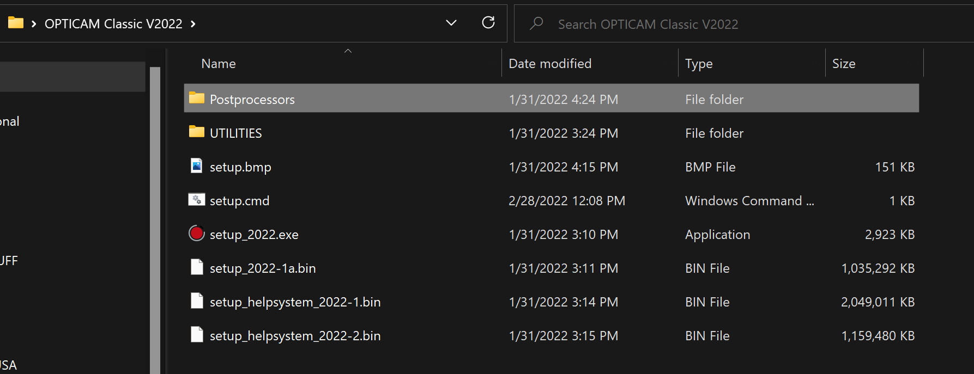Click the 1,159,480 KB size value
This screenshot has width=974, height=374.
pyautogui.click(x=878, y=336)
